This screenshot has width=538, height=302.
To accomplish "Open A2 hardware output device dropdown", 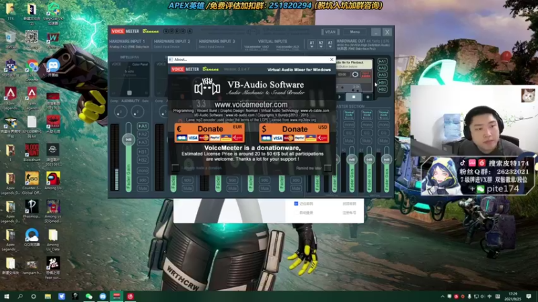I will (x=321, y=44).
